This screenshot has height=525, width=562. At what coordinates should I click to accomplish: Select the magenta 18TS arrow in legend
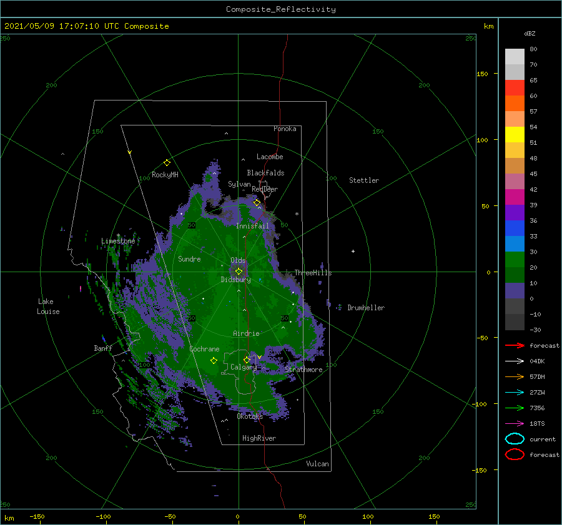pyautogui.click(x=515, y=424)
